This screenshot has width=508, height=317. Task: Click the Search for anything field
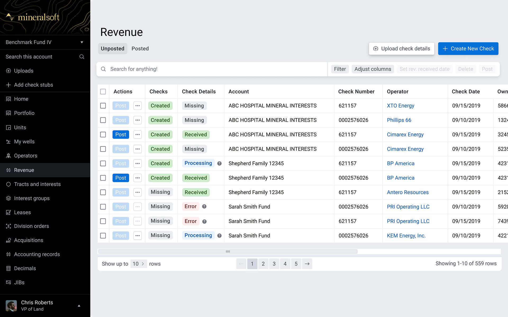click(212, 69)
